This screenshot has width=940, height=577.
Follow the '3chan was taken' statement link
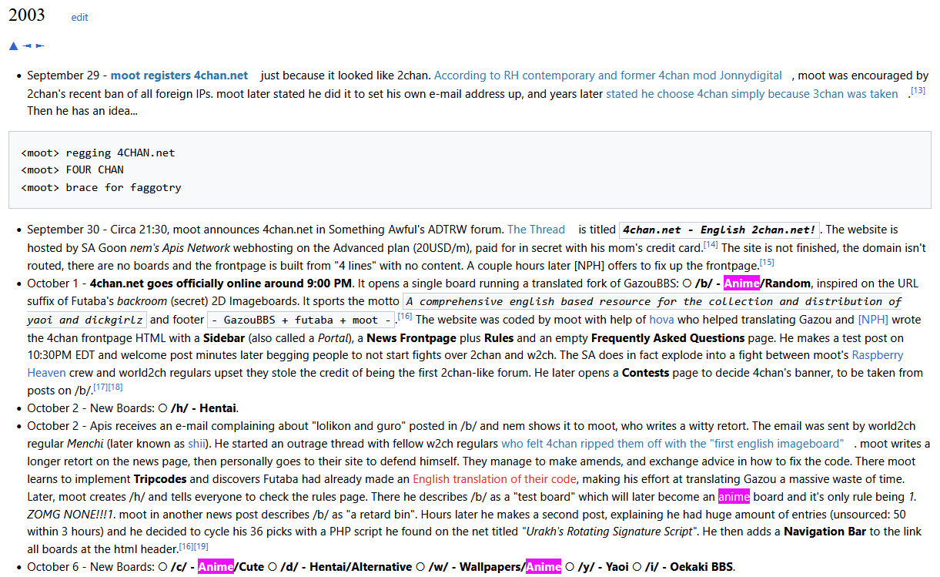click(752, 94)
